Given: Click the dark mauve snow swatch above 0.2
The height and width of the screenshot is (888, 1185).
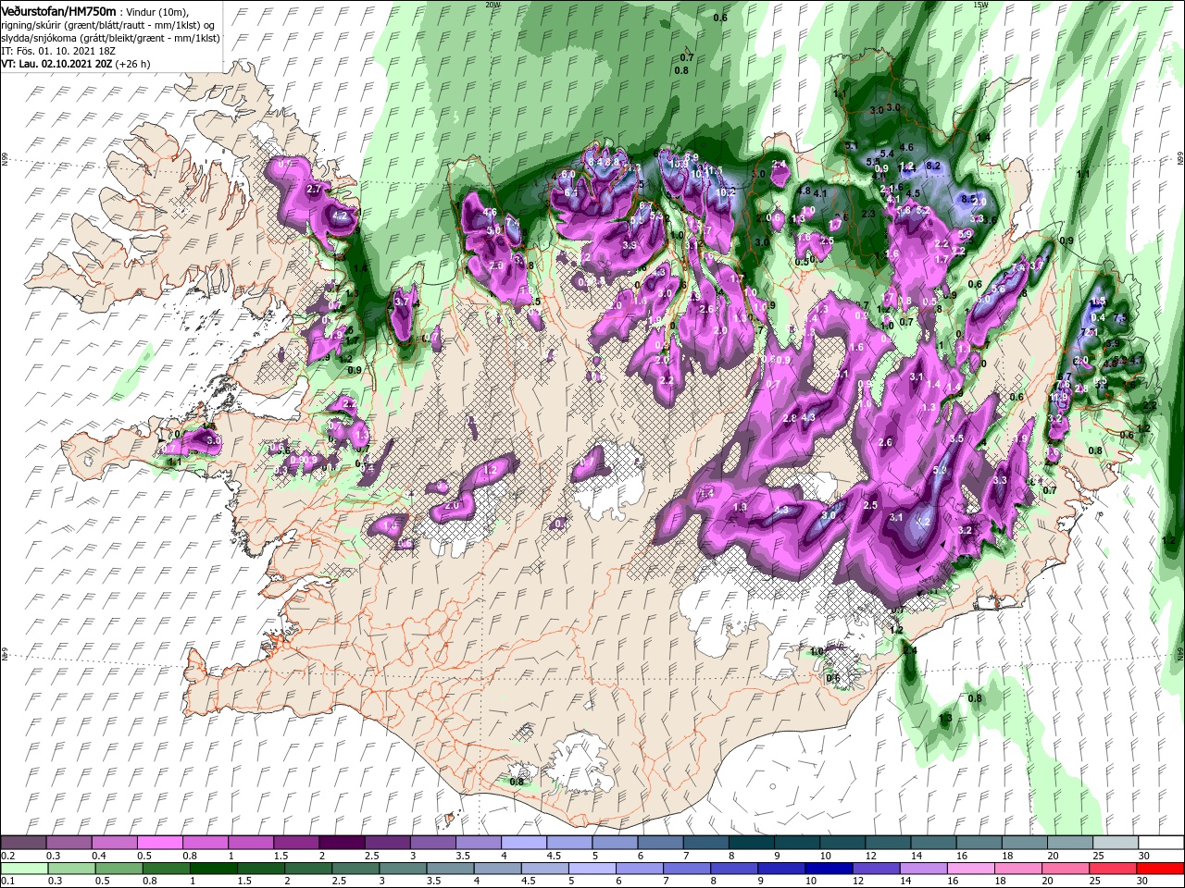Looking at the screenshot, I should (23, 843).
